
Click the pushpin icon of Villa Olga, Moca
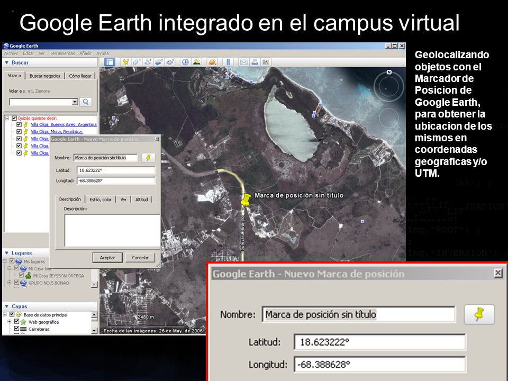pos(25,132)
